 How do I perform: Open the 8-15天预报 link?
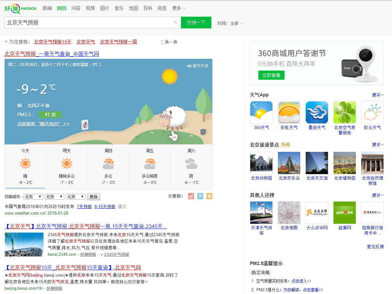[x=105, y=206]
